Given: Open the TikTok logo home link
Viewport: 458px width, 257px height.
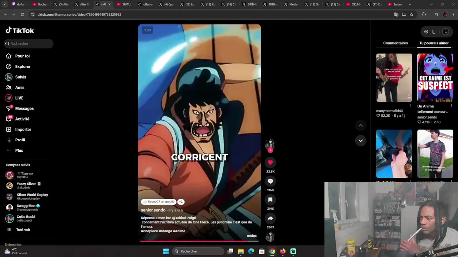Looking at the screenshot, I should 20,31.
